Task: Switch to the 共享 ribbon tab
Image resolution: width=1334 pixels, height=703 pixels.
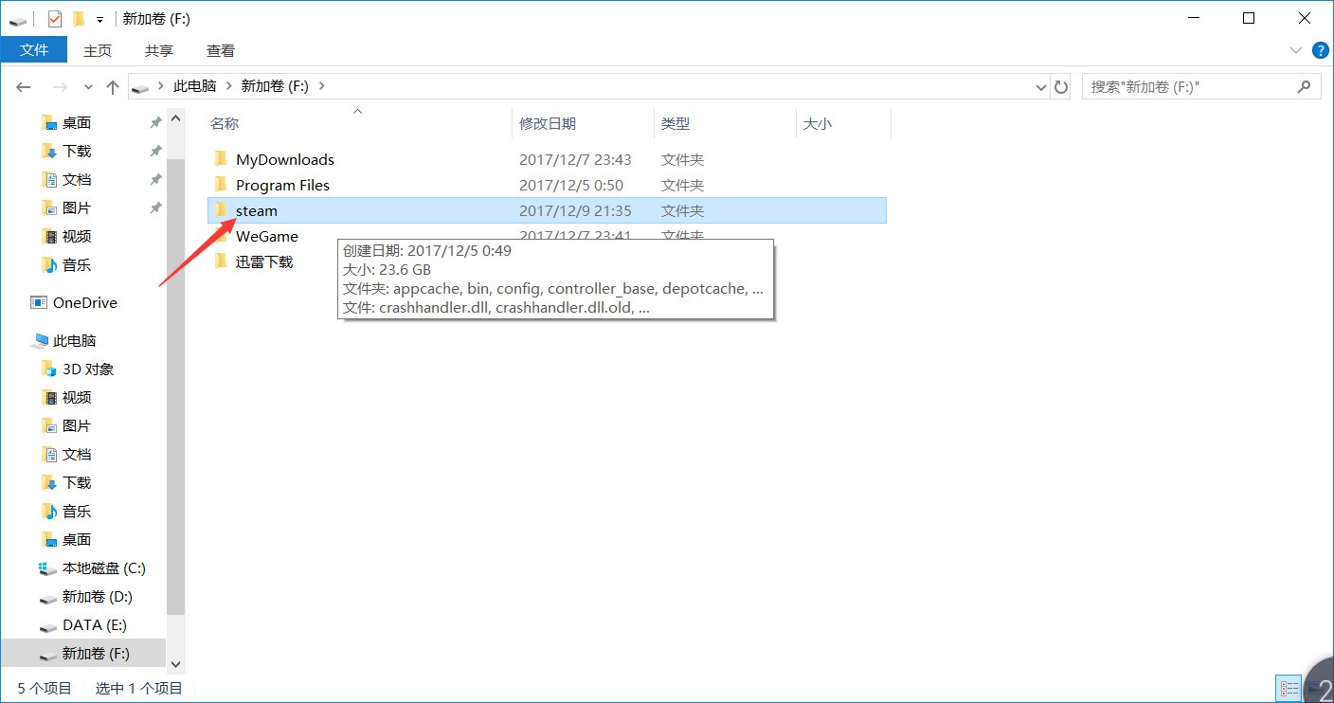Action: coord(159,50)
